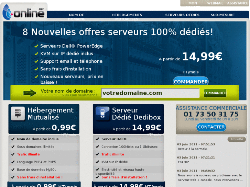
Task: Click checkmark beside Électricité et réseau haute disponibilité
Action: point(97,170)
